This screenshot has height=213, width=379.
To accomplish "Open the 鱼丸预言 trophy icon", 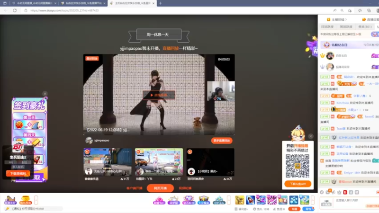I will click(x=26, y=200).
